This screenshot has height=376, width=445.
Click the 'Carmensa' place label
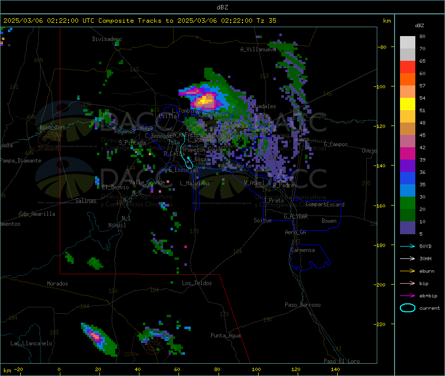click(303, 250)
